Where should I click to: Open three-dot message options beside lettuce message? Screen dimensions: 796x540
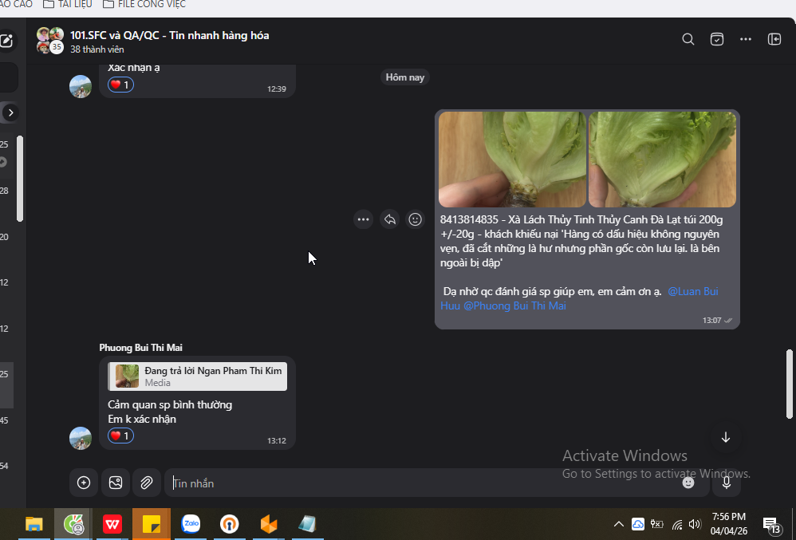coord(363,219)
